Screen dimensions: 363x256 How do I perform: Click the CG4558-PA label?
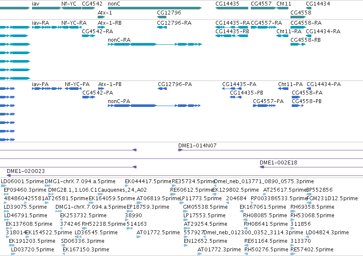(x=307, y=93)
